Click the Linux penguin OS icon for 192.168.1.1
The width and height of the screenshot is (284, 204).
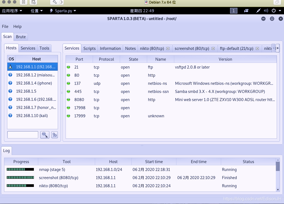[x=11, y=67]
